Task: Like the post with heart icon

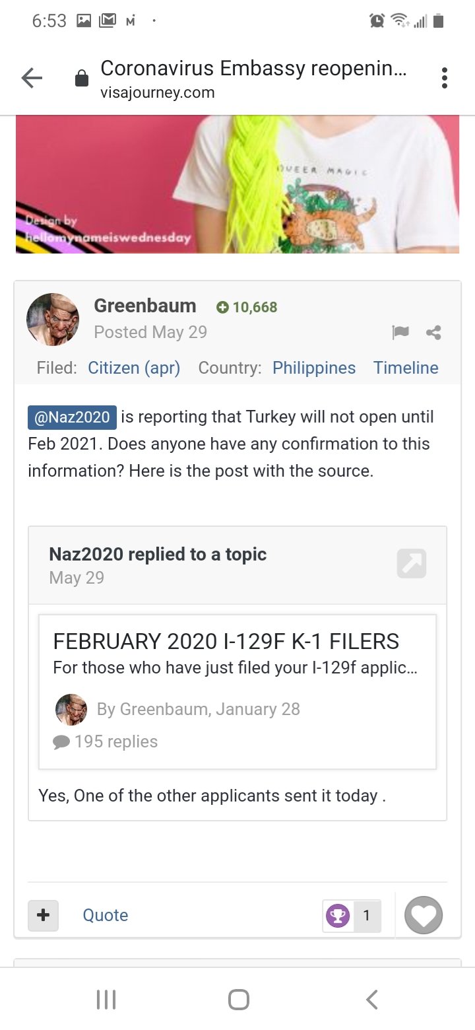Action: pos(423,915)
